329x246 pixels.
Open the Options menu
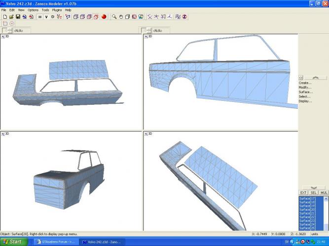point(33,10)
